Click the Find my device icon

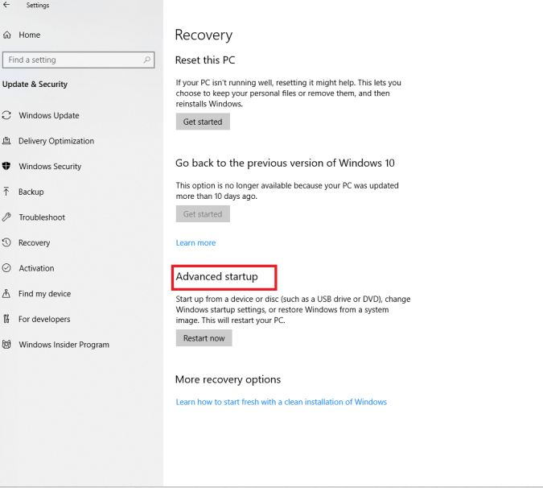pyautogui.click(x=6, y=294)
